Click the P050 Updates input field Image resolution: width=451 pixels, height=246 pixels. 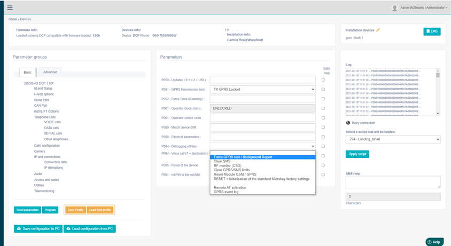262,80
